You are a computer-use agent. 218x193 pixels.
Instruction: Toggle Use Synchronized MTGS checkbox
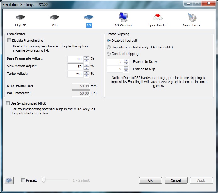8,103
